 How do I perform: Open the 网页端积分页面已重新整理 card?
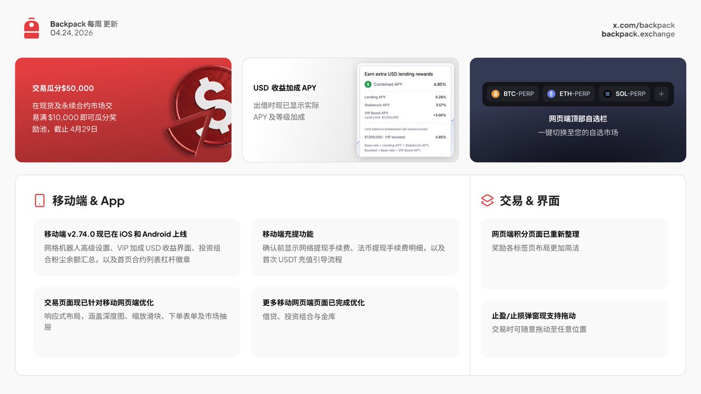tap(574, 253)
